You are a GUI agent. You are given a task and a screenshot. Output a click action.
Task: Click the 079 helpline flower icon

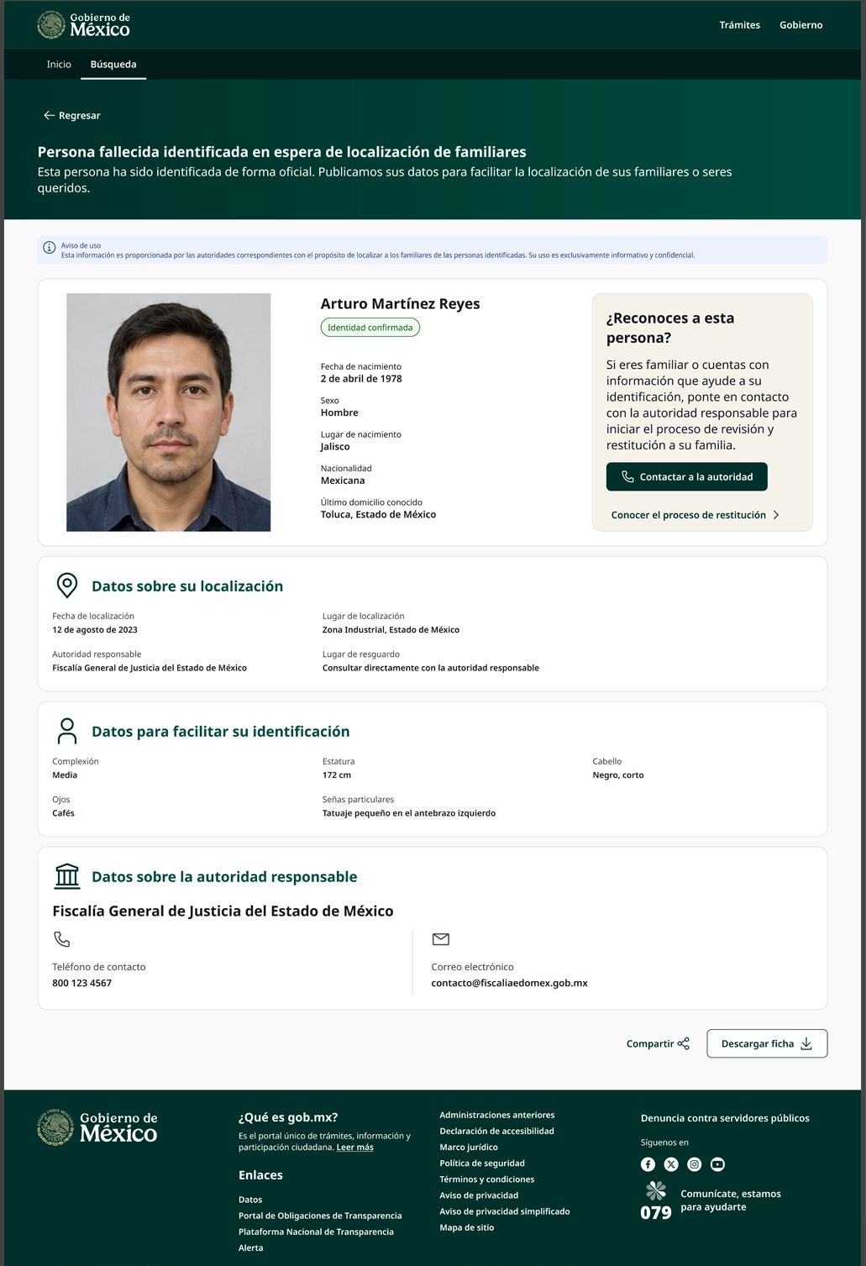pyautogui.click(x=656, y=1190)
